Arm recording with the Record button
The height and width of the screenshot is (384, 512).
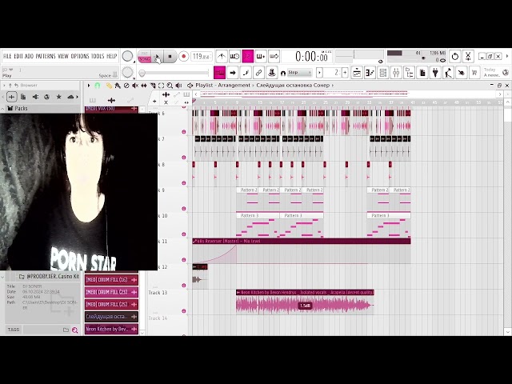point(183,57)
